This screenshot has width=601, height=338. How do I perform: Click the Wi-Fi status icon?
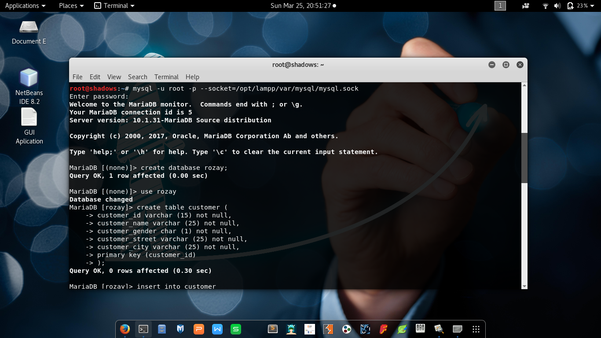click(546, 6)
